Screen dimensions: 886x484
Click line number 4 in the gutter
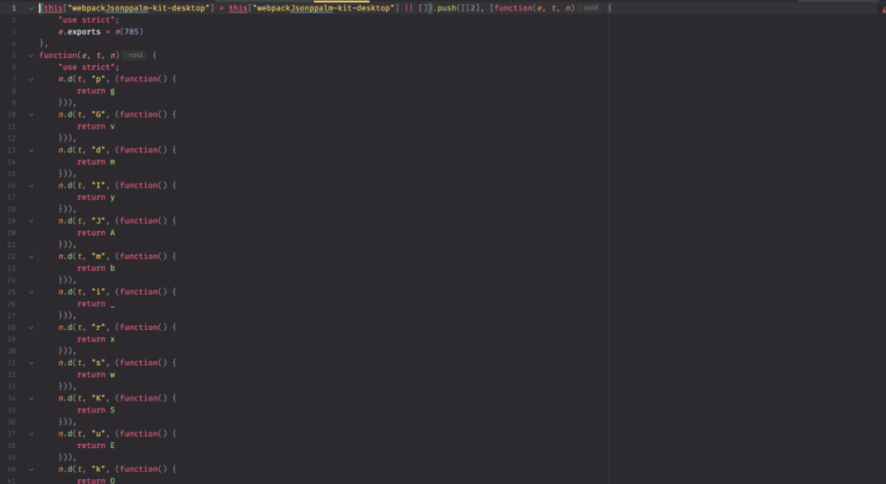pos(14,43)
